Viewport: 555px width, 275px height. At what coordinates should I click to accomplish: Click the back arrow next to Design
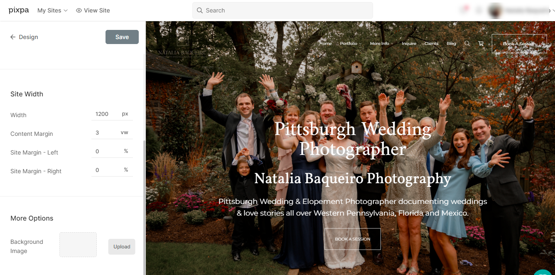click(x=13, y=37)
